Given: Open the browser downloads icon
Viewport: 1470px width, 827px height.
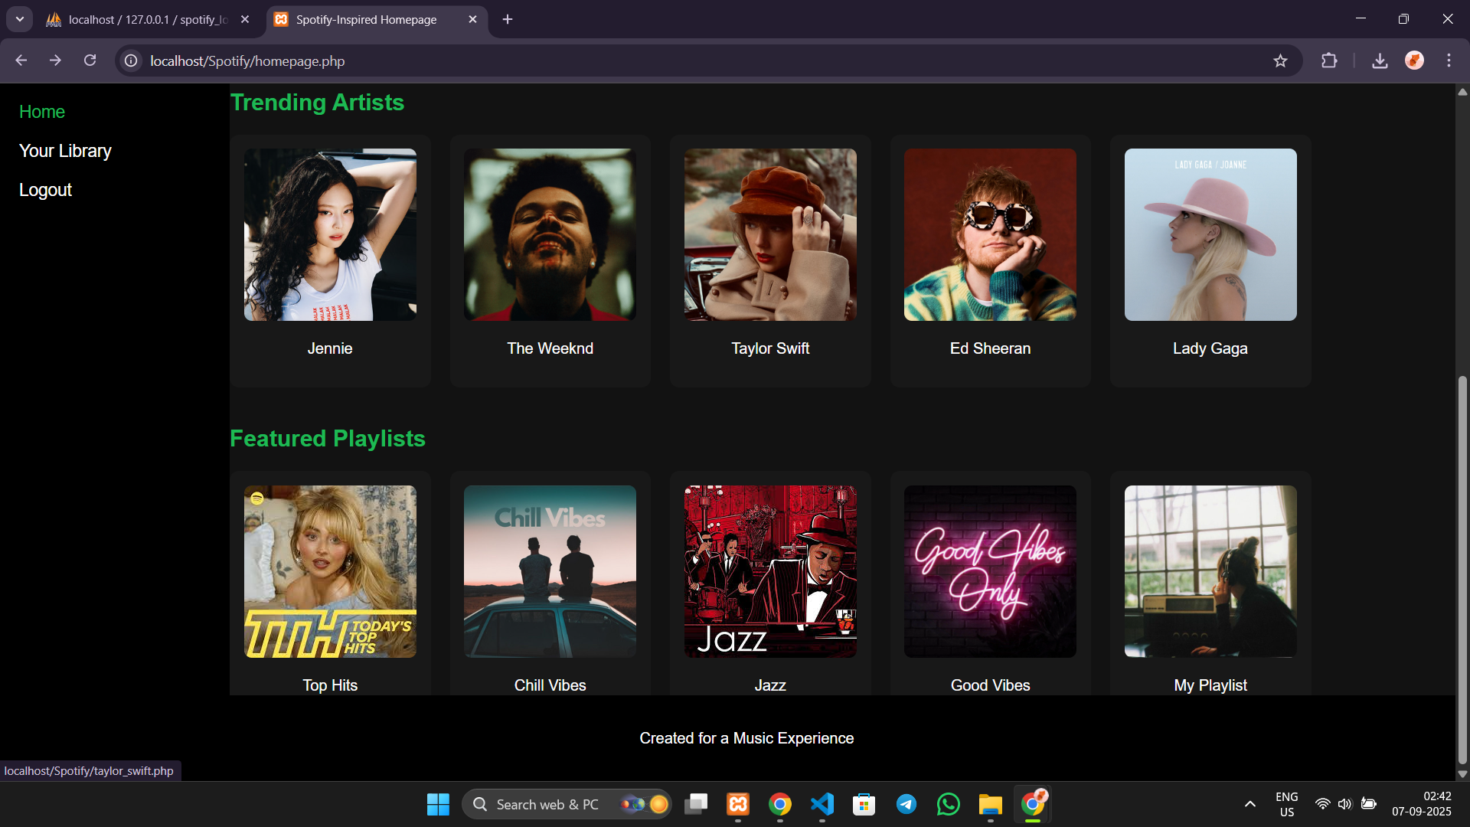Looking at the screenshot, I should tap(1380, 60).
